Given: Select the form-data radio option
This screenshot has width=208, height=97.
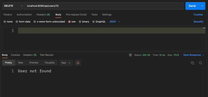Looking at the screenshot, I should click(x=17, y=22).
